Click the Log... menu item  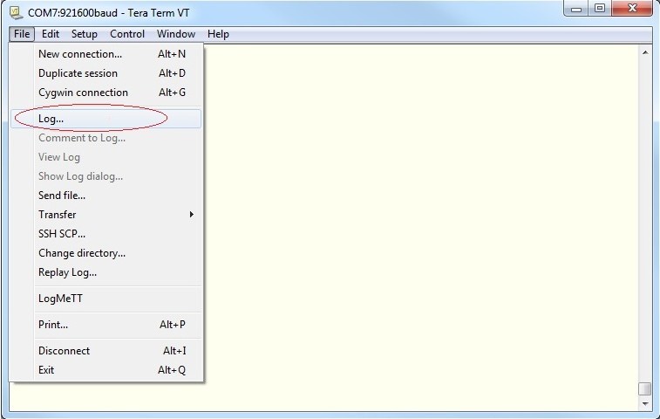[x=105, y=119]
